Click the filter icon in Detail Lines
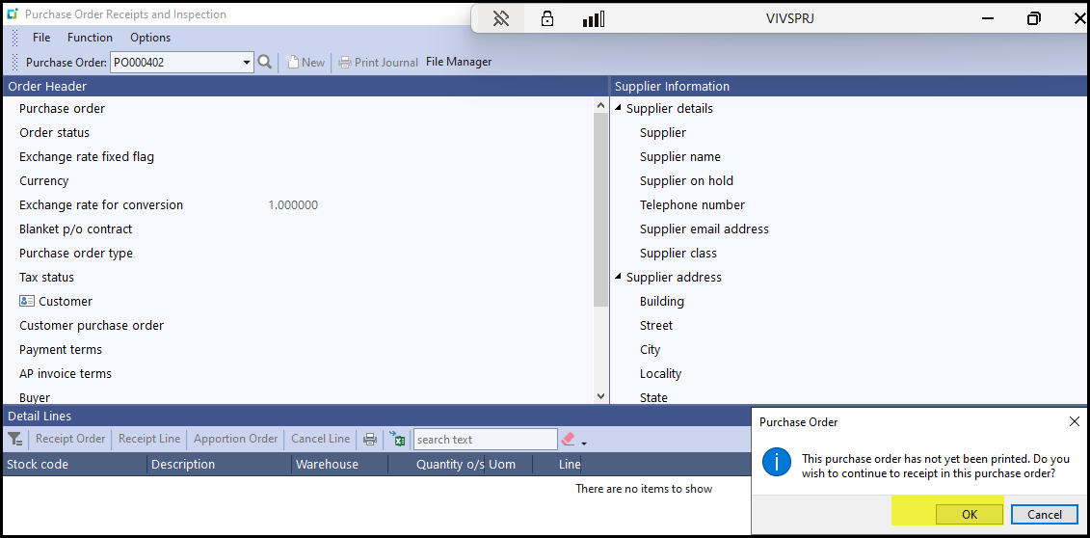This screenshot has height=538, width=1090. (14, 439)
